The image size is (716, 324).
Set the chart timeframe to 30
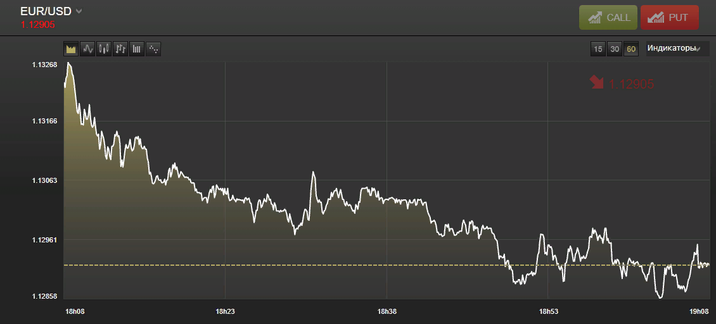(615, 49)
